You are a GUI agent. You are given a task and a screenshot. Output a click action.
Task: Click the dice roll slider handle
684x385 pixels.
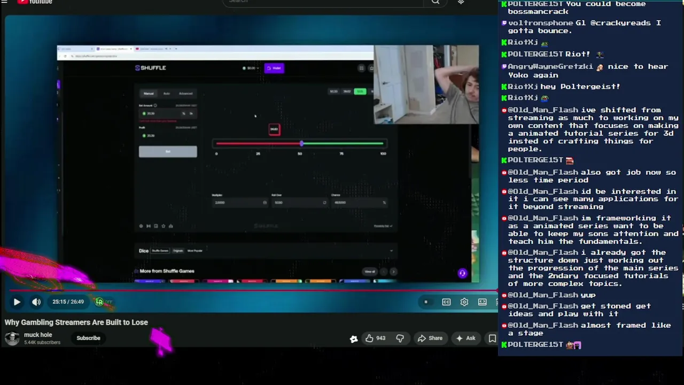click(x=301, y=144)
